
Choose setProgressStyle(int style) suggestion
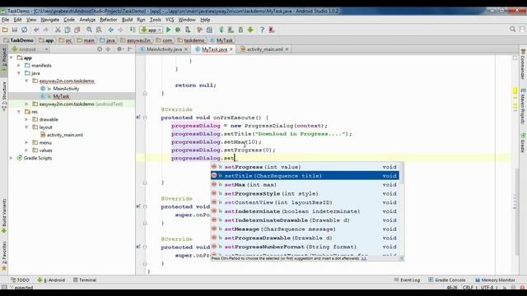point(305,194)
